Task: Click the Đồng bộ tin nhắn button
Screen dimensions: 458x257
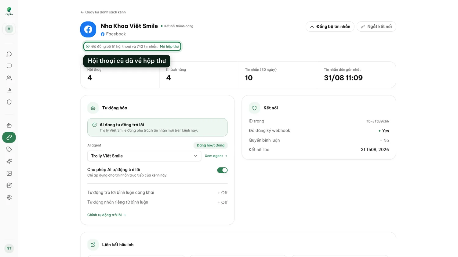Action: coord(330,26)
